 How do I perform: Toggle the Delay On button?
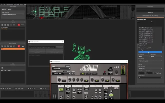pyautogui.click(x=107, y=81)
